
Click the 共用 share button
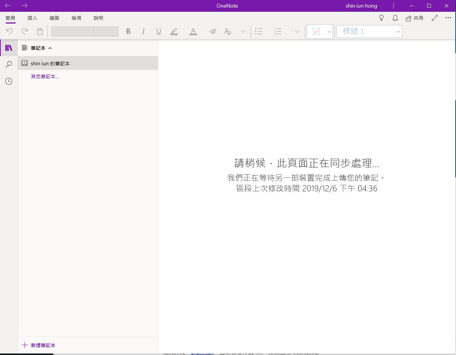click(415, 18)
